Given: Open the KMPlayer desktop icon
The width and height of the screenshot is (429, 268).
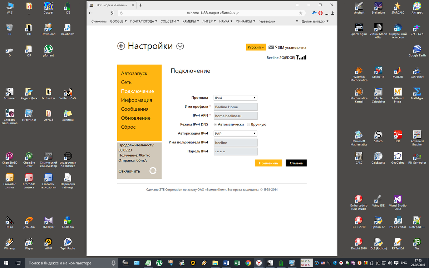Looking at the screenshot, I should point(48,222).
